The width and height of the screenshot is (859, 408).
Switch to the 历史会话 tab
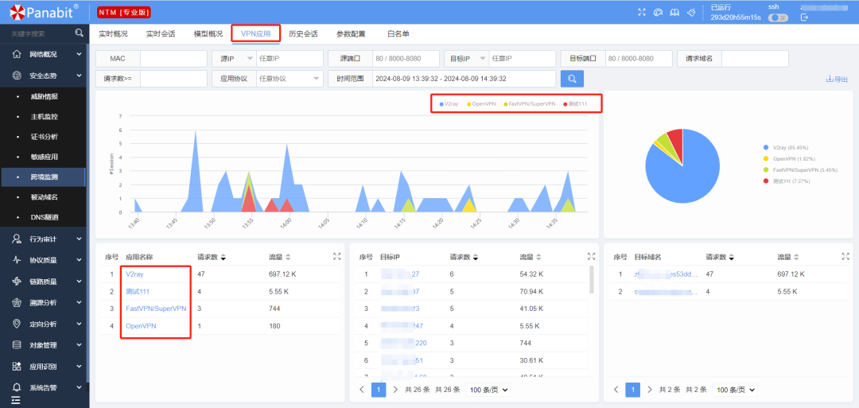[x=304, y=33]
